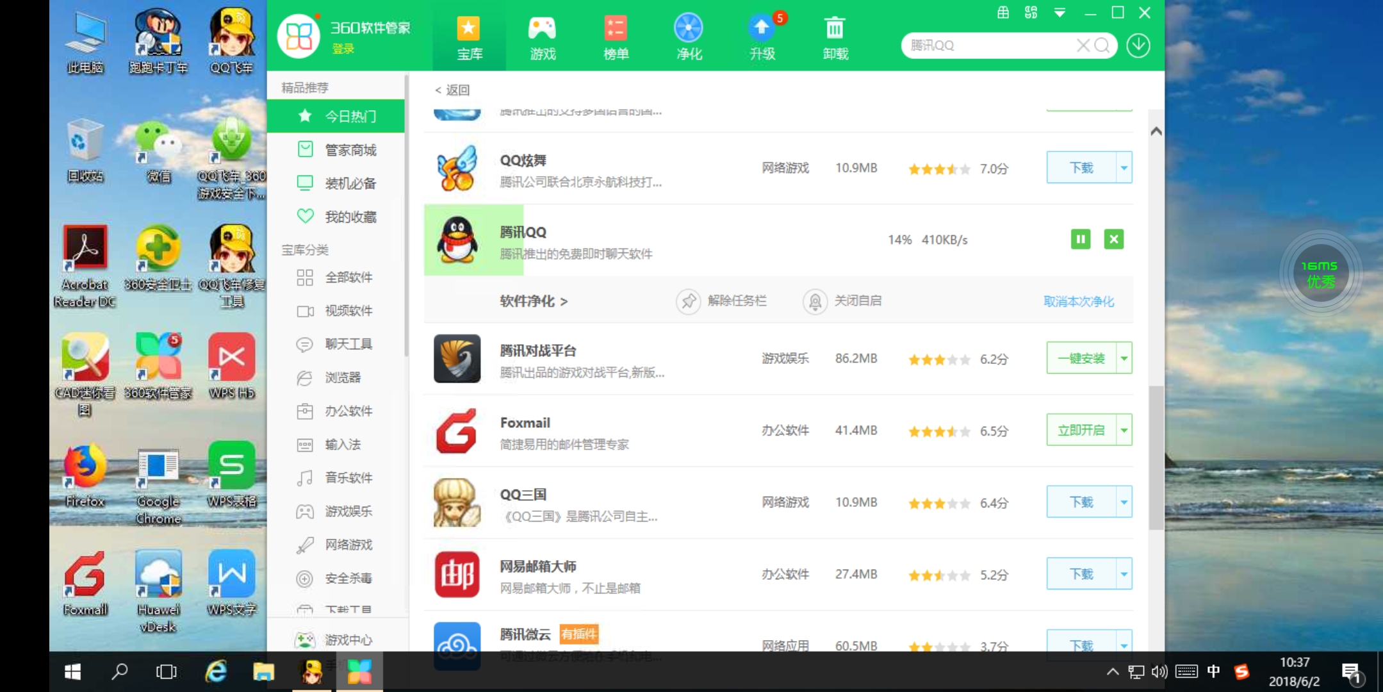Switch to the 游戏 tab
The height and width of the screenshot is (692, 1383).
[543, 38]
